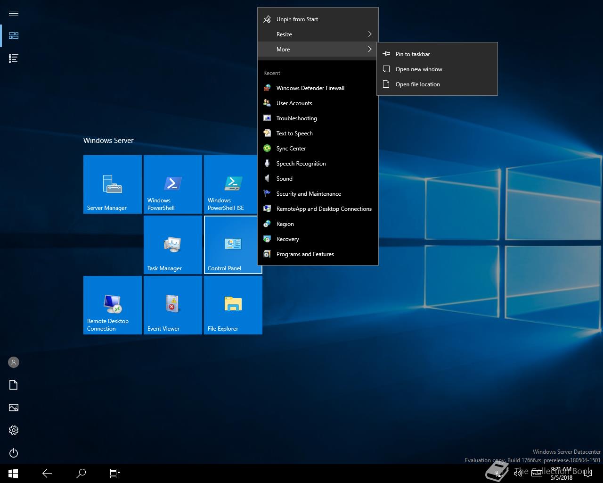Open recent Speech Recognition item
The image size is (603, 483).
pyautogui.click(x=318, y=164)
